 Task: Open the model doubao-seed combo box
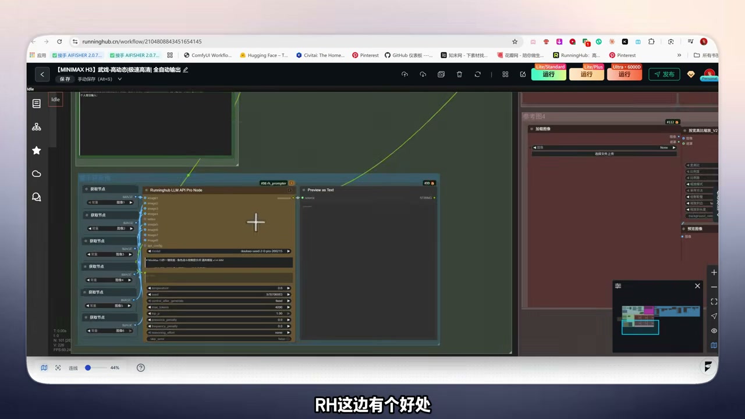pyautogui.click(x=219, y=251)
